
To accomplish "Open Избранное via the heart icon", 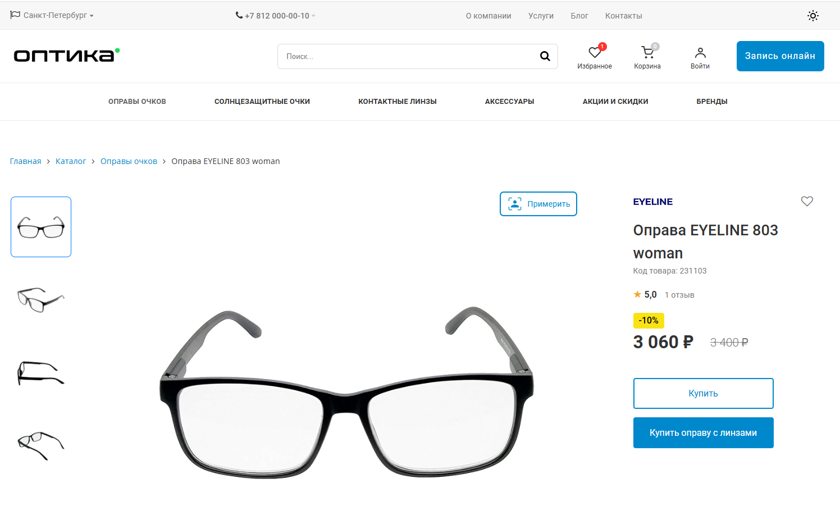I will [x=595, y=52].
